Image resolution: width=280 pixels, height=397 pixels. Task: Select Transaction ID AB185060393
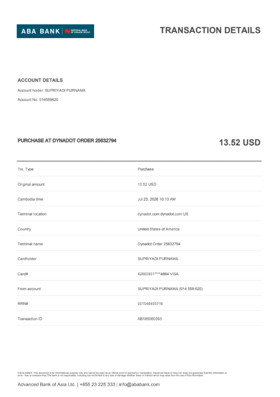(x=150, y=319)
